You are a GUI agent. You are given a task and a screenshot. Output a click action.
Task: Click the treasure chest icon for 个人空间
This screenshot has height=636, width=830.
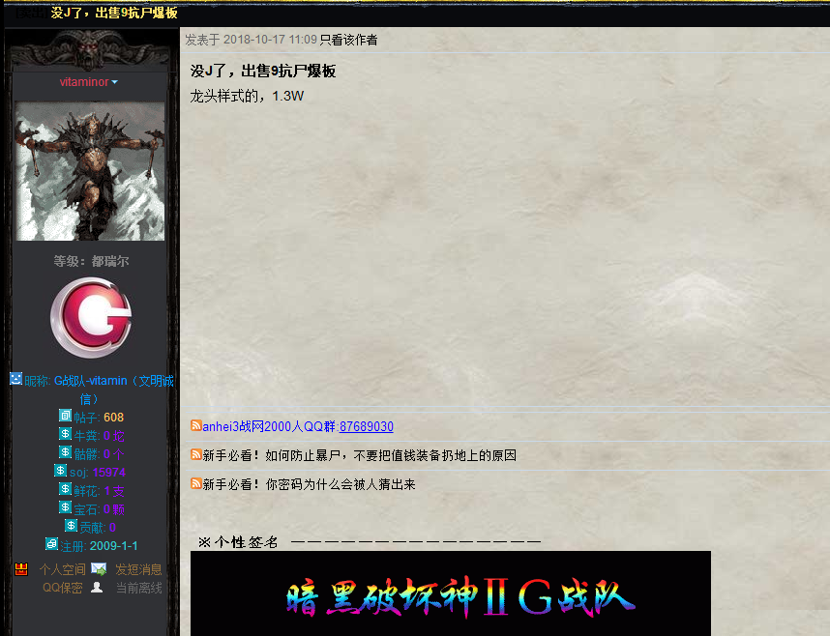pyautogui.click(x=21, y=569)
